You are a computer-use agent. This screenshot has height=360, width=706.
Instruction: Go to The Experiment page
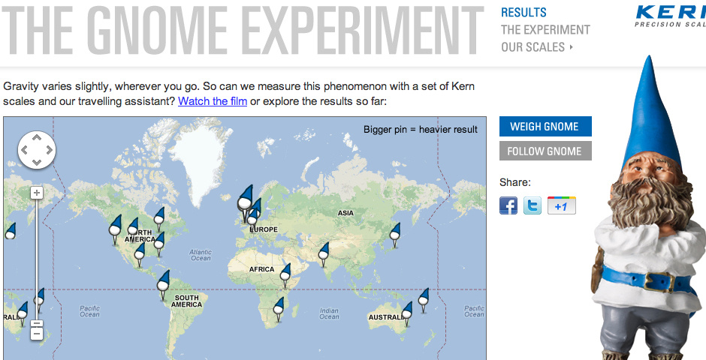tap(545, 30)
